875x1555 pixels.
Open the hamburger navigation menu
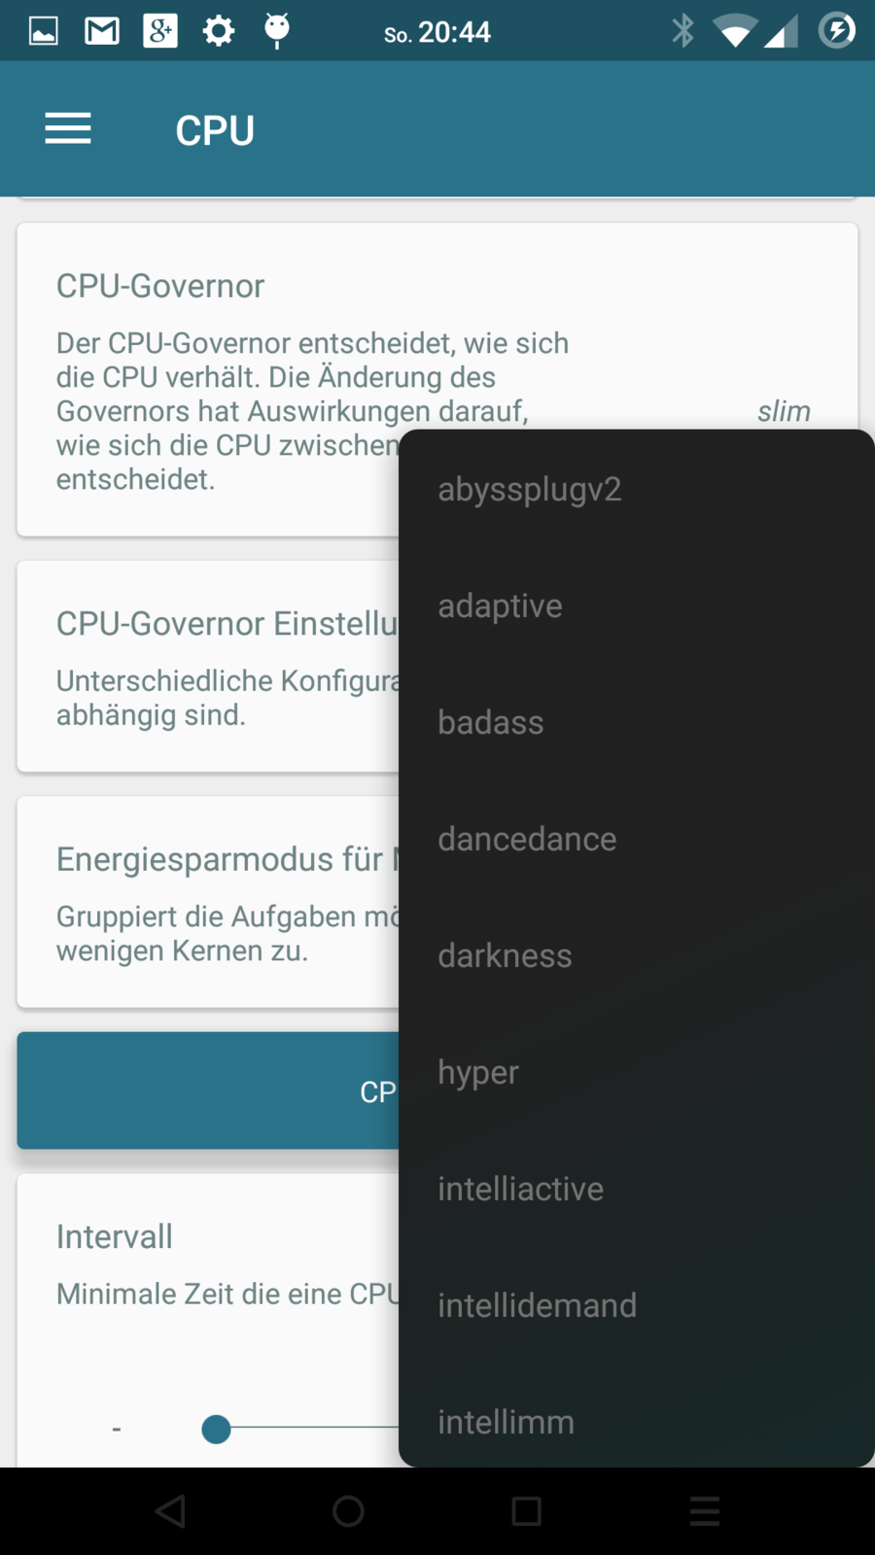click(68, 129)
